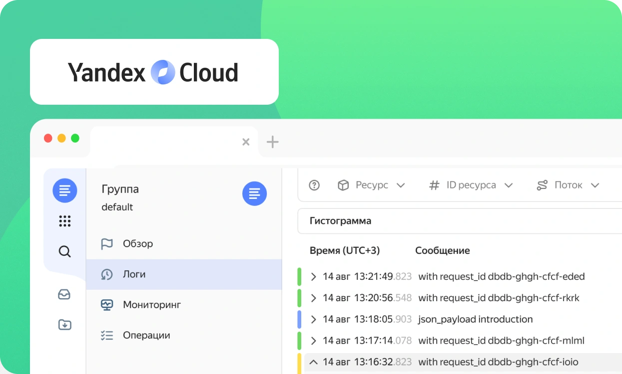Open the all services grid icon
Viewport: 622px width, 374px height.
click(65, 221)
